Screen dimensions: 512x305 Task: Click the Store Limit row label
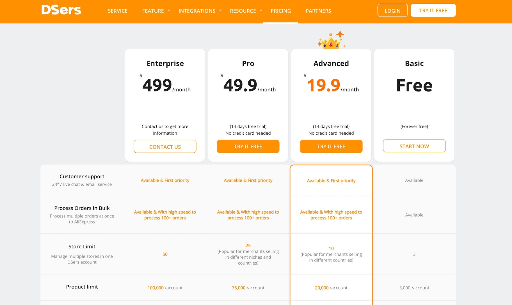tap(82, 247)
